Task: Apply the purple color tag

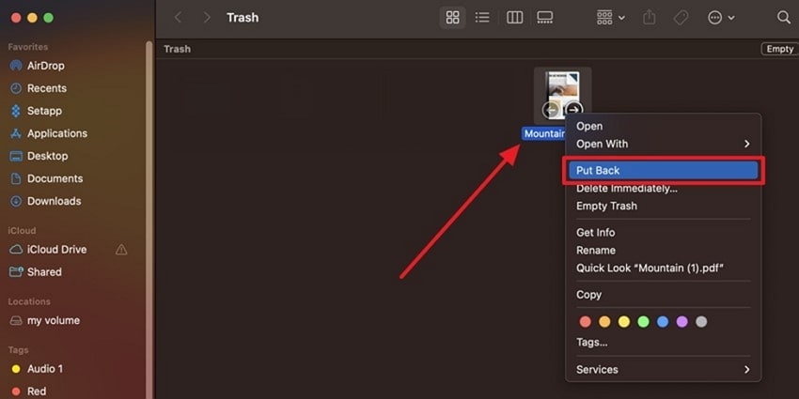Action: pyautogui.click(x=681, y=322)
